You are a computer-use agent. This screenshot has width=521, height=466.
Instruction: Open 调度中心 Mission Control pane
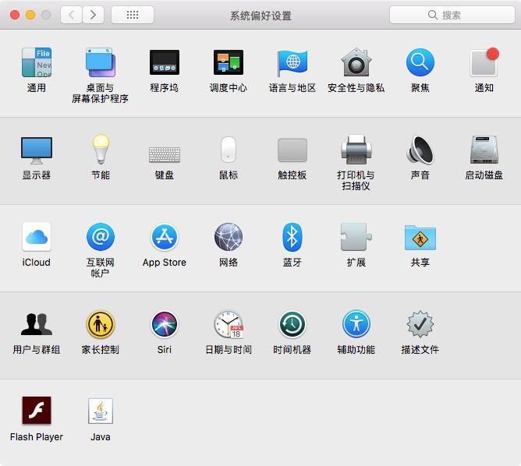[229, 62]
